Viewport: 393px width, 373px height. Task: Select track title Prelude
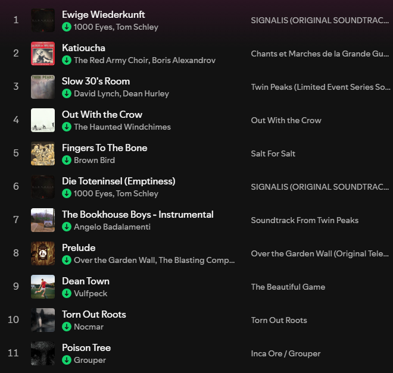click(x=79, y=247)
